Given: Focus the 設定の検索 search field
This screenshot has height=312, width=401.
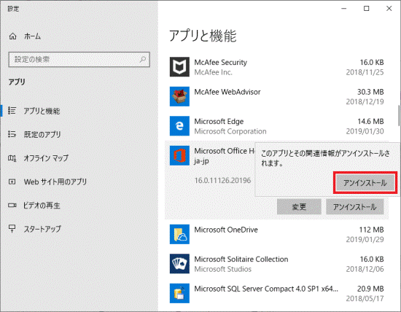Looking at the screenshot, I should 79,60.
